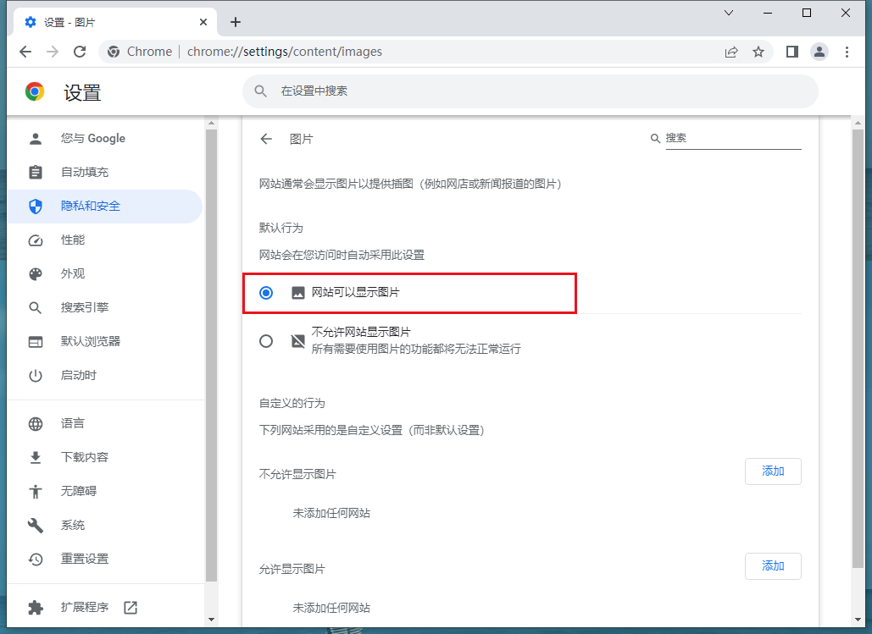Screen dimensions: 872x634
Task: Click sidebar scrollbar up arrow
Action: point(211,123)
